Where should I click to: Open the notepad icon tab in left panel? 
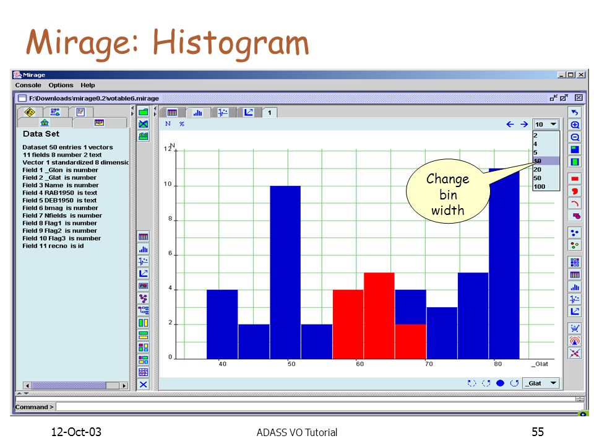(80, 112)
